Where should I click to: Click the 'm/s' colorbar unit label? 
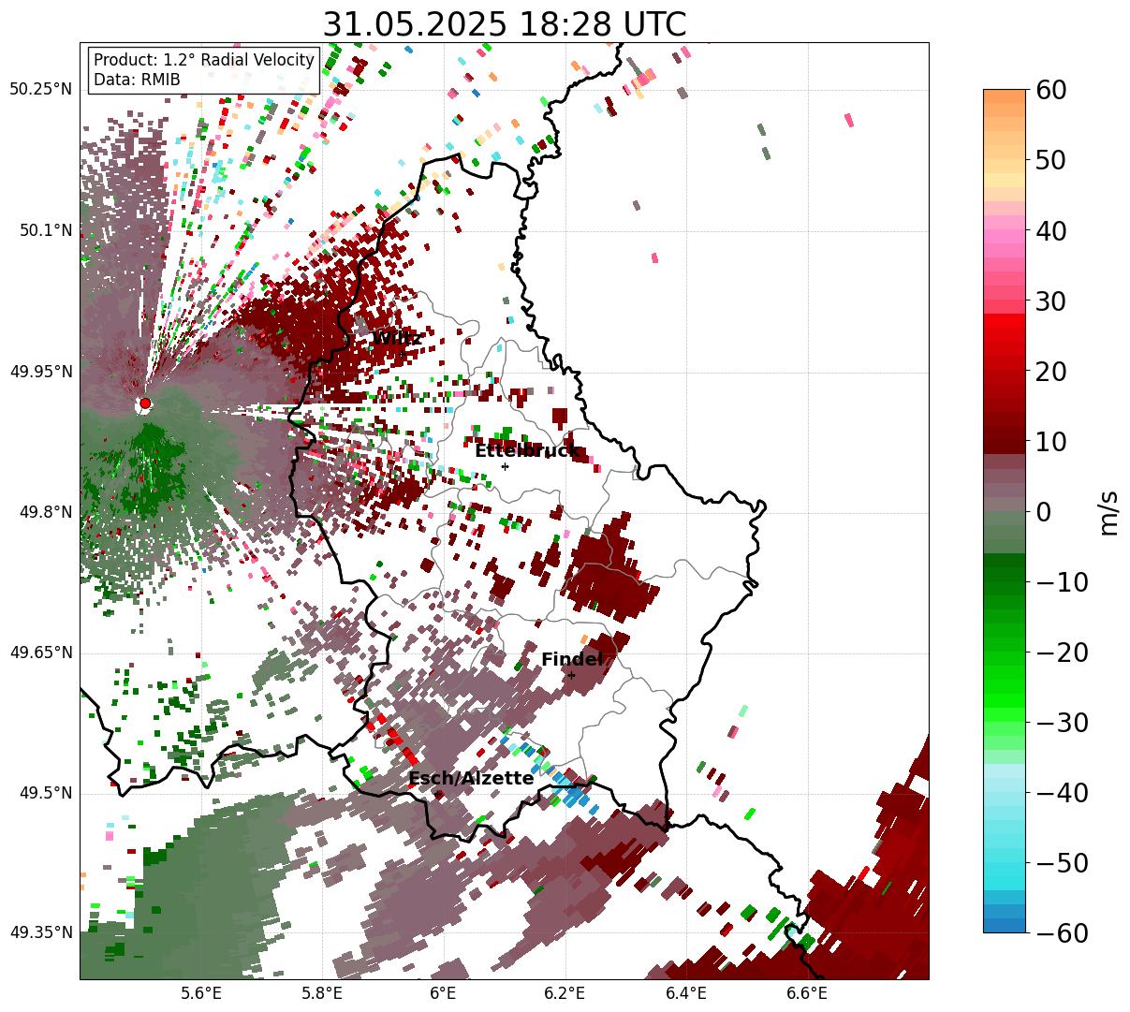point(1108,512)
